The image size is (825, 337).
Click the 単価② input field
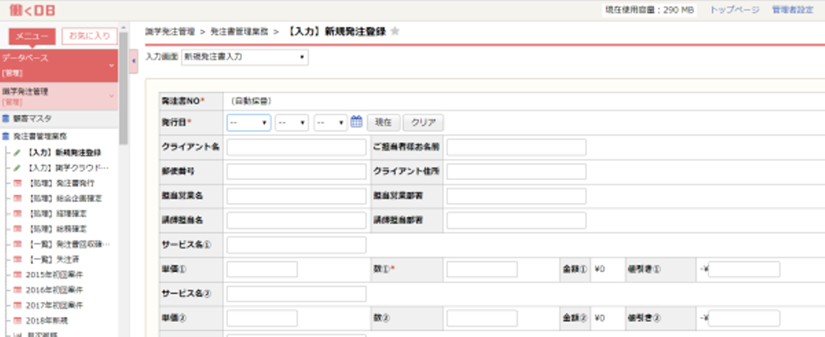tap(262, 318)
